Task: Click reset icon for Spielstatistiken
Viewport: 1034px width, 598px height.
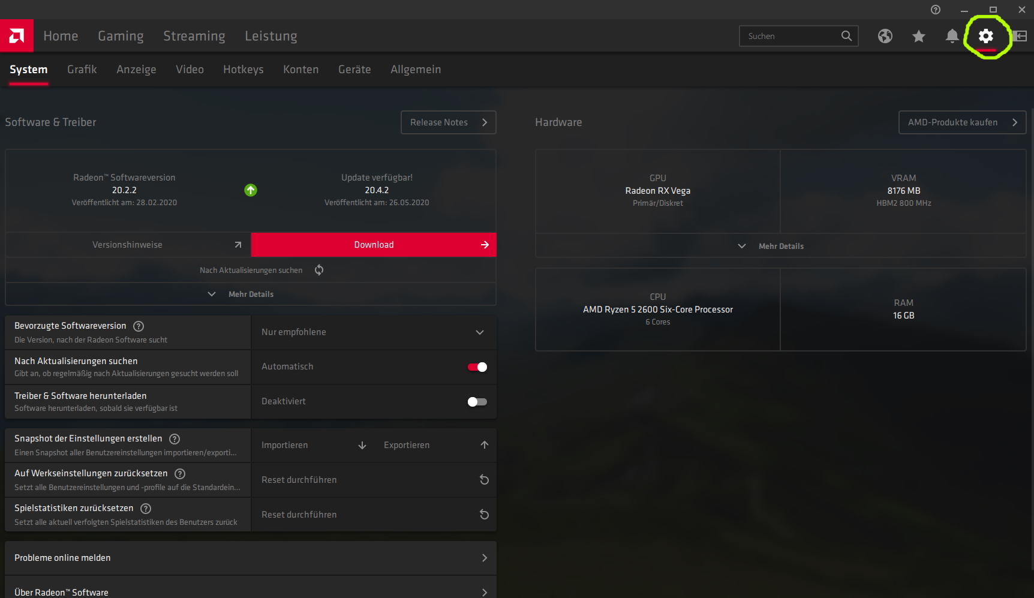Action: [485, 515]
